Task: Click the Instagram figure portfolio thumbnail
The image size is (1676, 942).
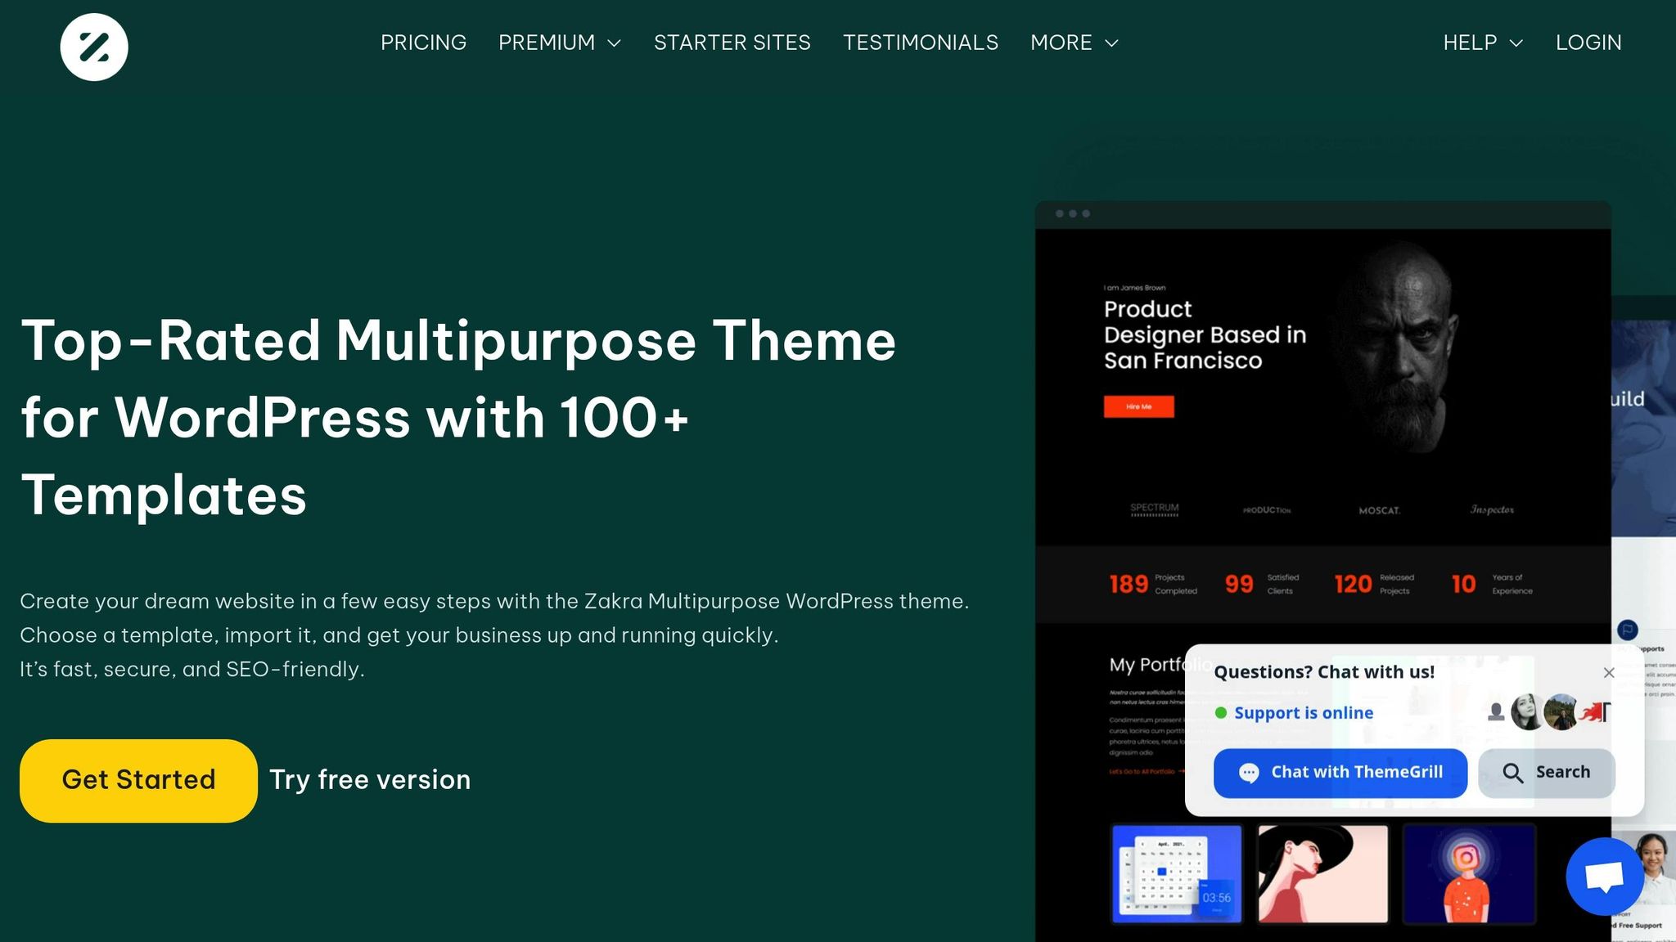Action: click(x=1469, y=873)
